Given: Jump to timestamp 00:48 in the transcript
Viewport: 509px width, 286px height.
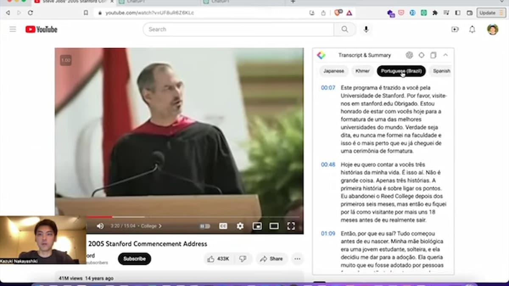Looking at the screenshot, I should tap(327, 164).
